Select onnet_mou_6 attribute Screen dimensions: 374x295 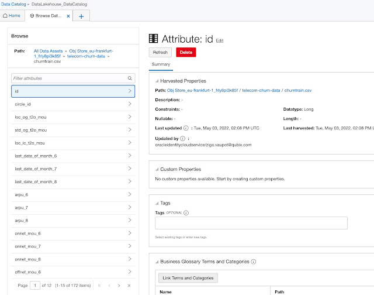point(73,233)
